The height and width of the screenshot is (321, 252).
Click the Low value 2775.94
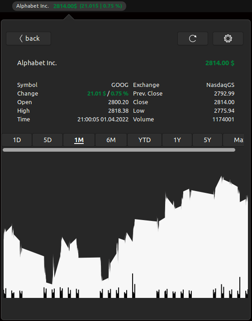coord(224,111)
